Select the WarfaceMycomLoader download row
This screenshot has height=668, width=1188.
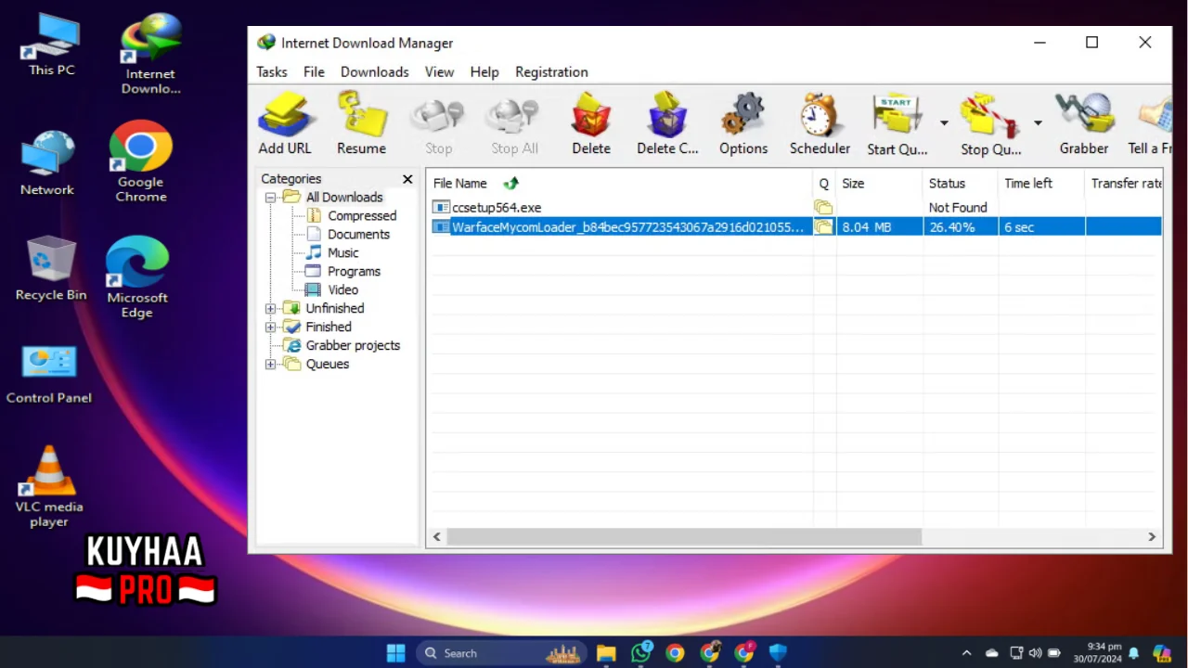(x=794, y=226)
